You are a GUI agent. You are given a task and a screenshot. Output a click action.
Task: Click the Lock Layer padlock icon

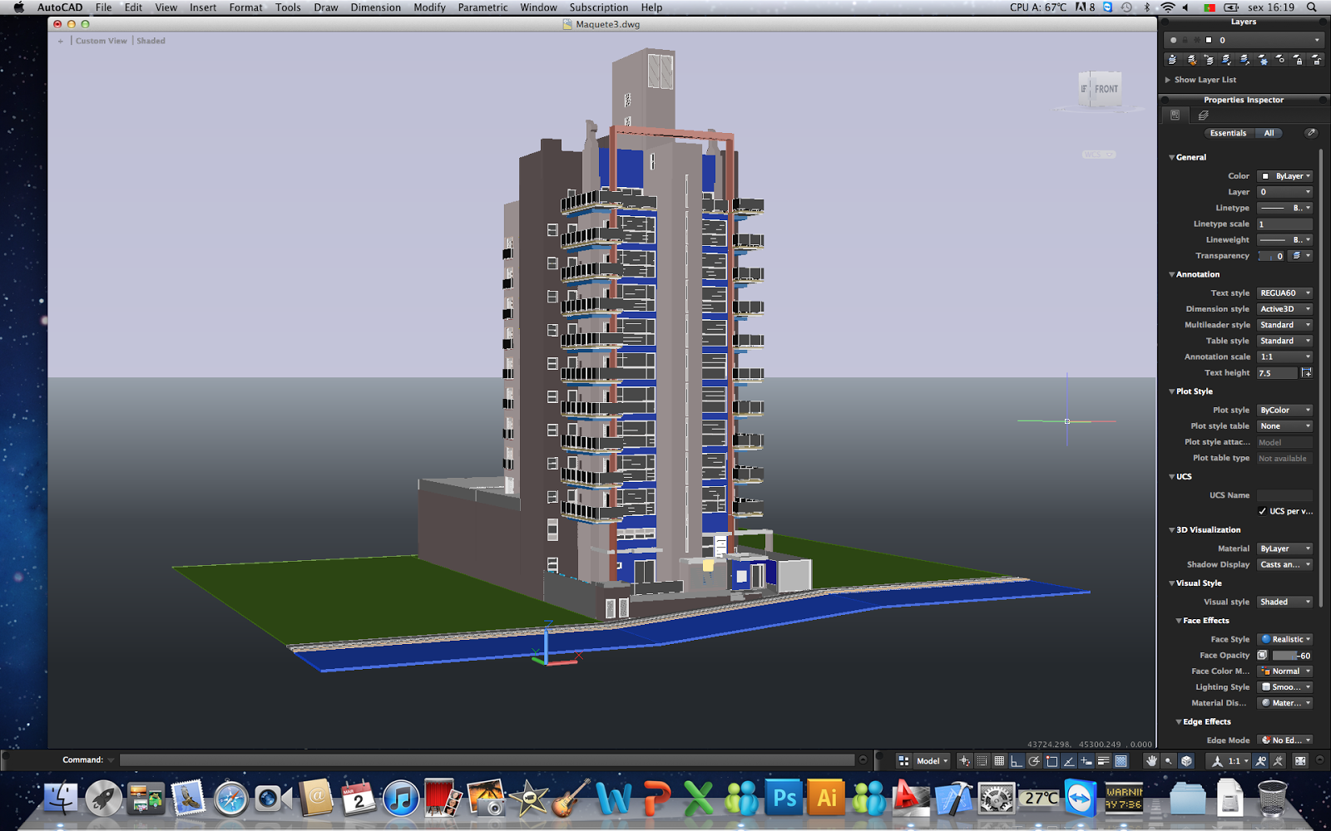[x=1298, y=60]
